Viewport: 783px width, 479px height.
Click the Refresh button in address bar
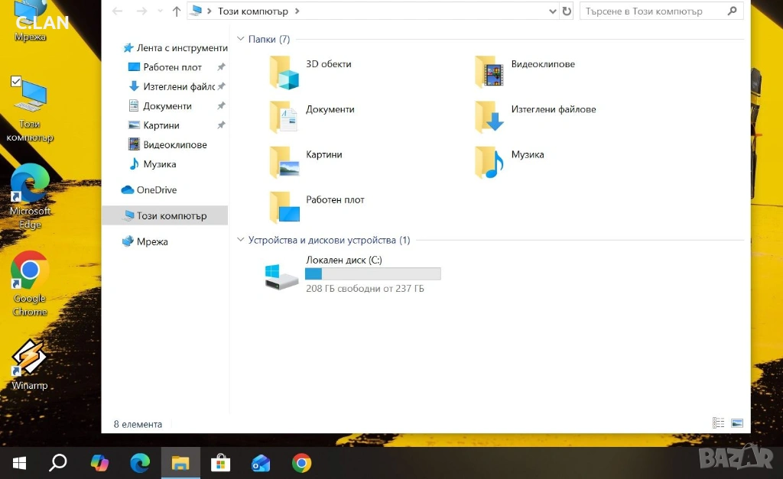567,11
